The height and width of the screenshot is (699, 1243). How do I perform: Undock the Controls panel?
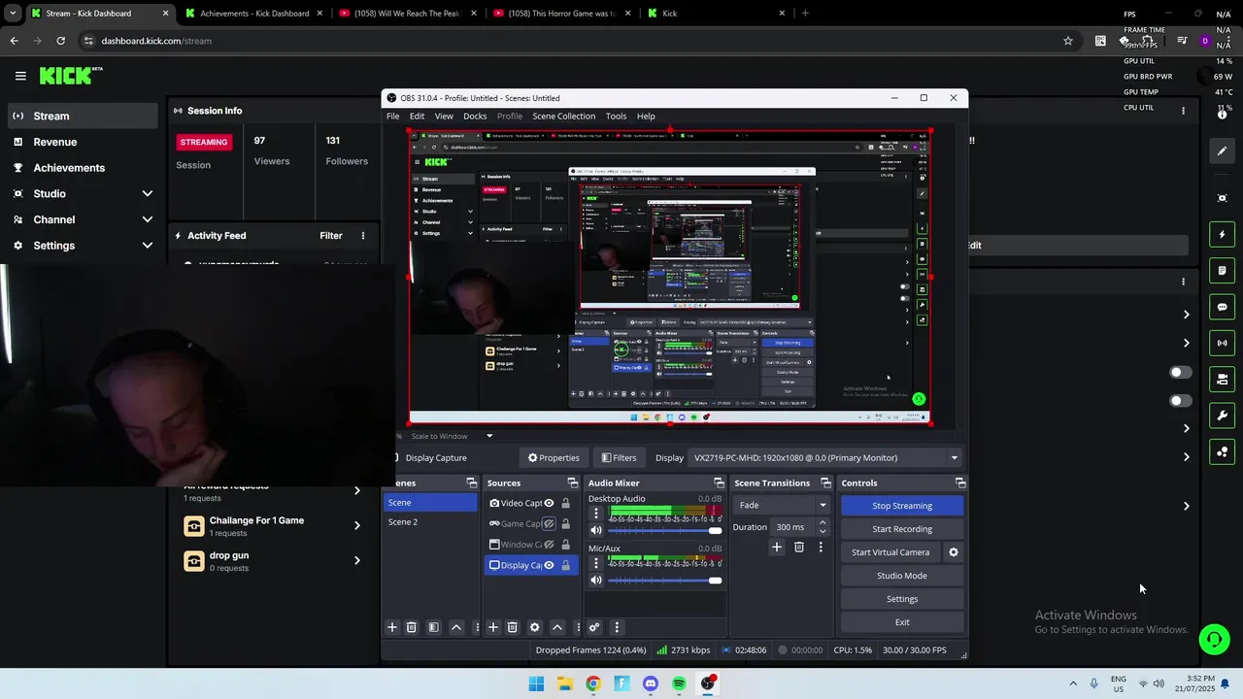(x=960, y=483)
